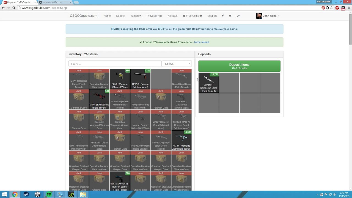Click the red extension icon in address bar
Screen dimensions: 352x198
pos(323,8)
